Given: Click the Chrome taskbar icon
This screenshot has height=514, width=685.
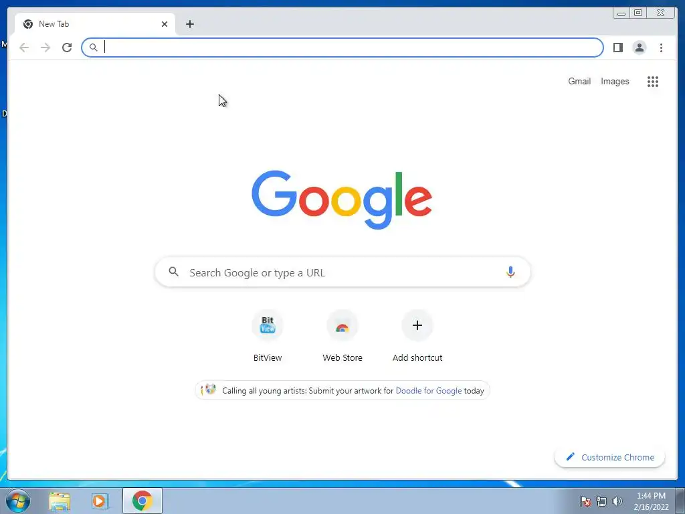Looking at the screenshot, I should [x=142, y=501].
